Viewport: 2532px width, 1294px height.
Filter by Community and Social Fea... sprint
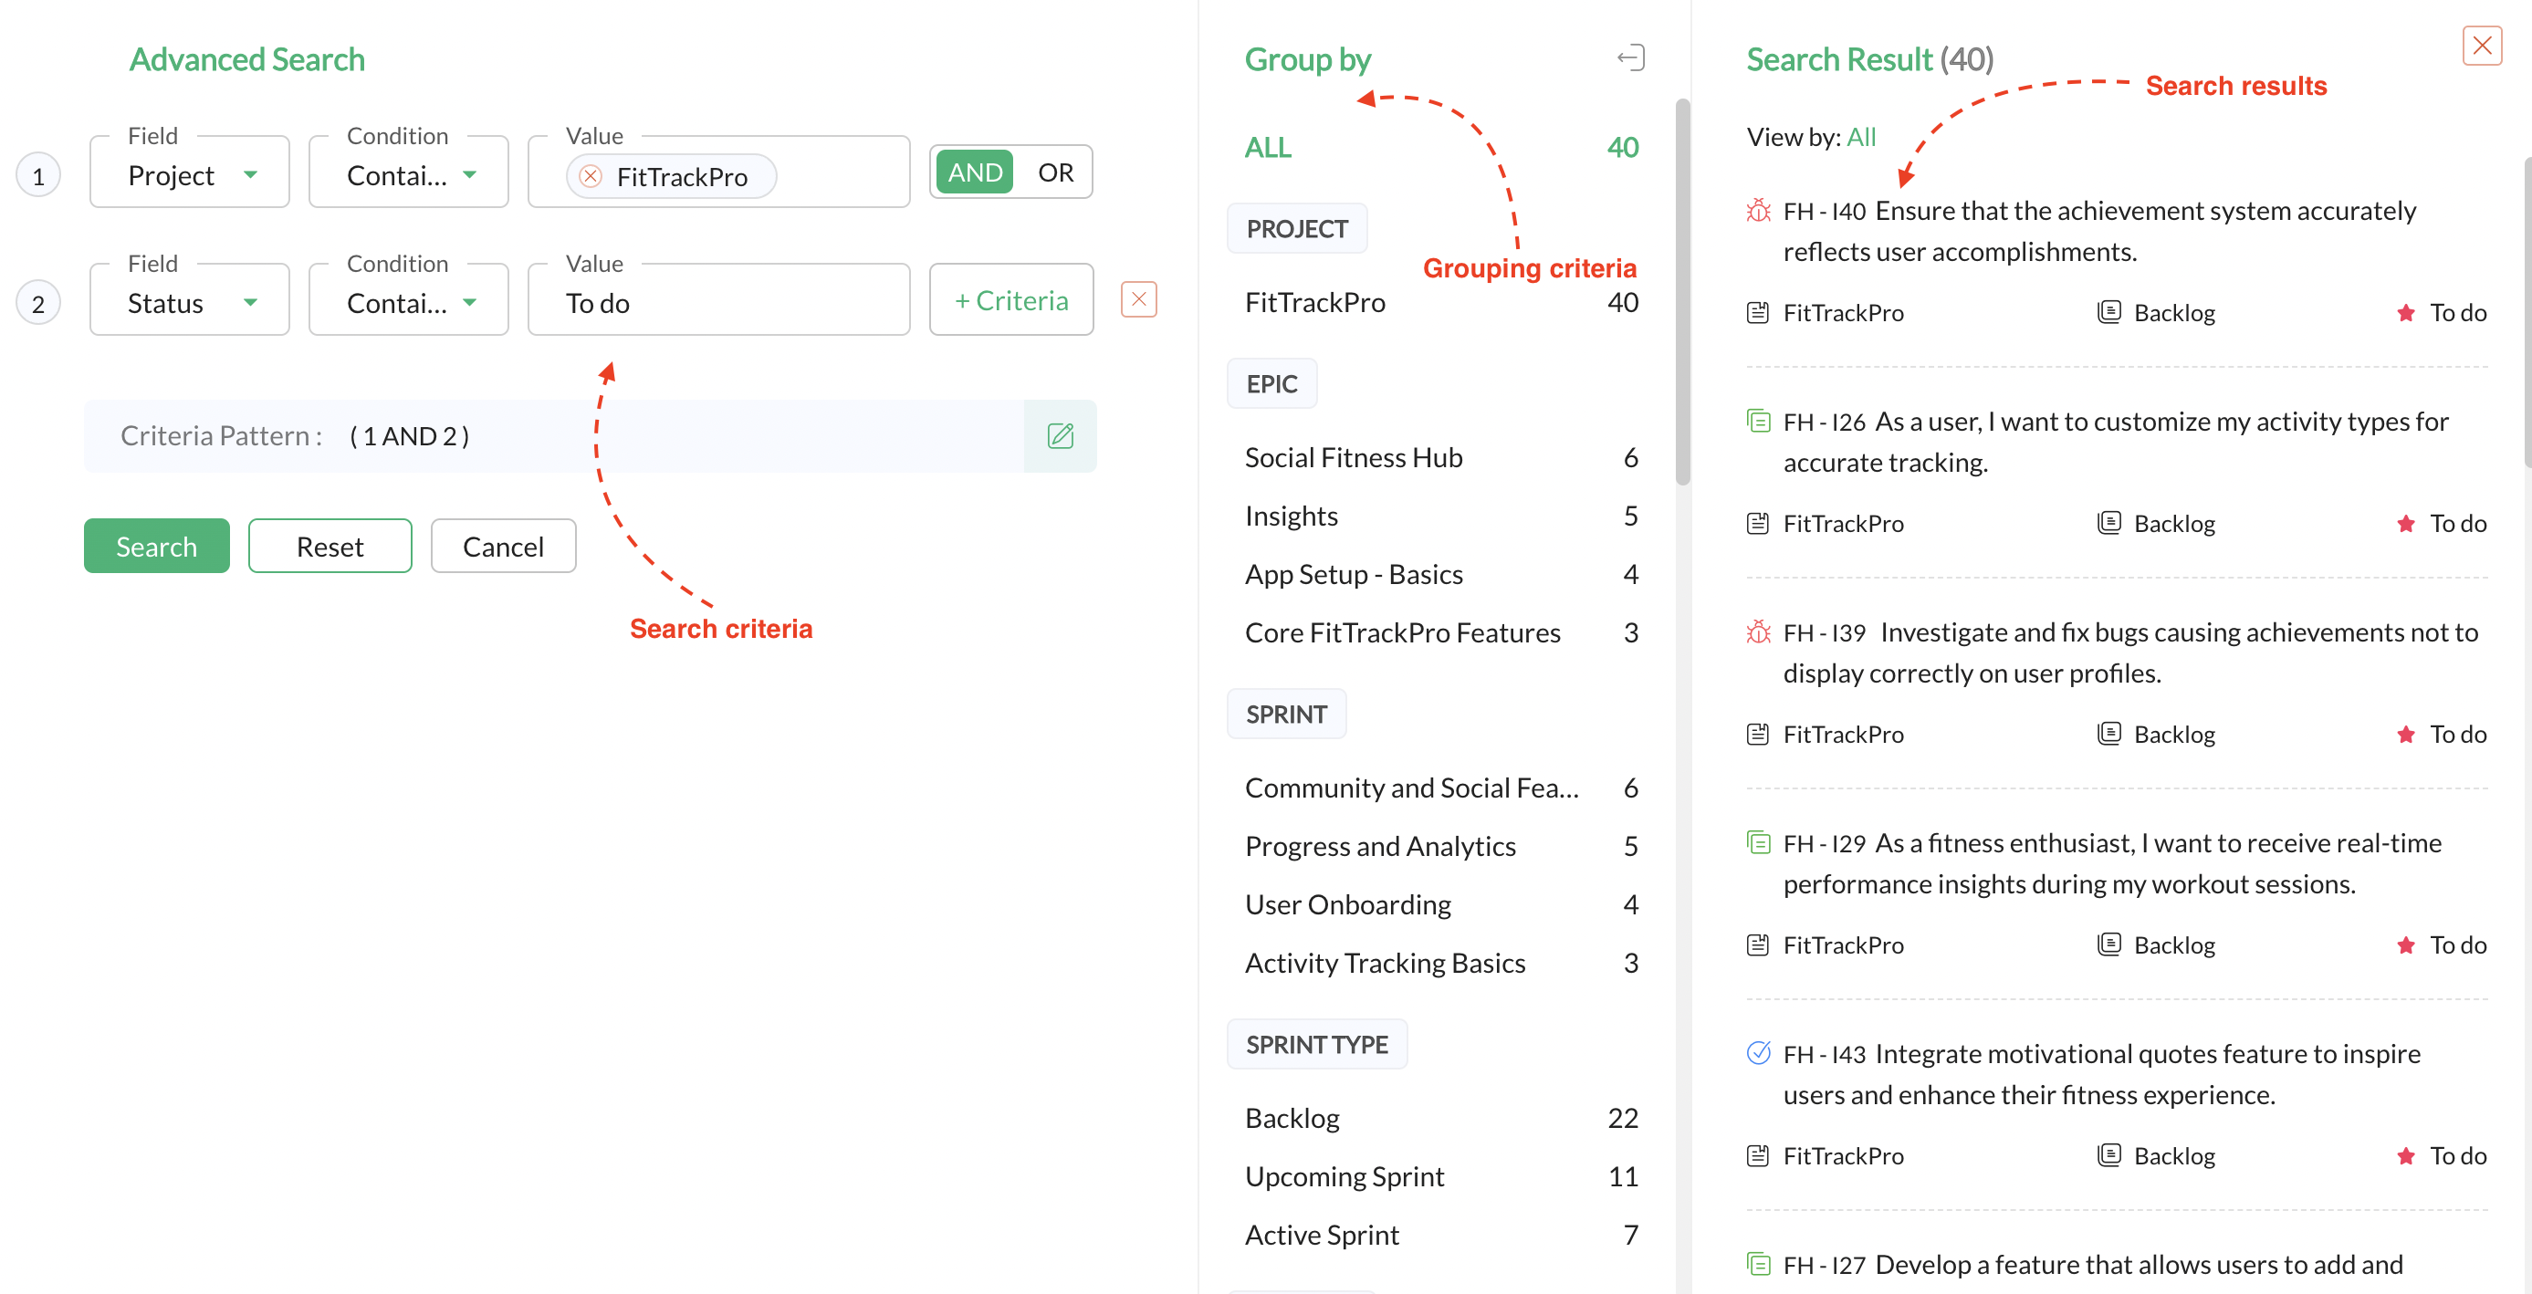click(1441, 788)
